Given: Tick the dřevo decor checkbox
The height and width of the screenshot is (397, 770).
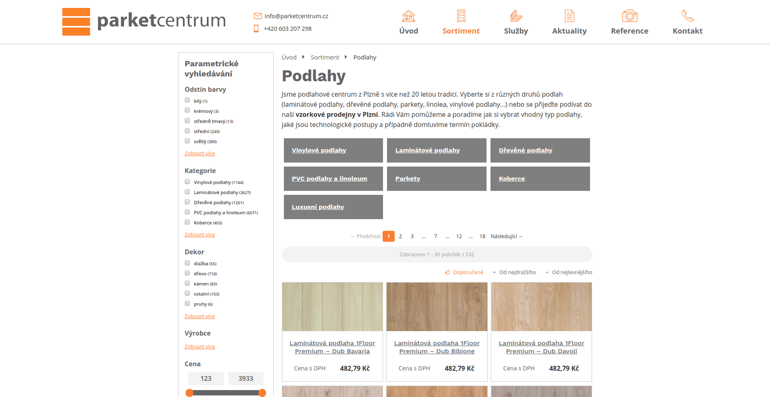Looking at the screenshot, I should pos(187,273).
